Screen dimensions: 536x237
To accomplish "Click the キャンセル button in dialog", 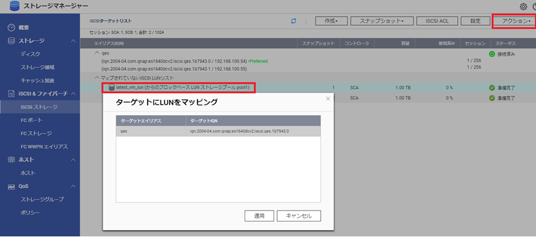I will point(299,216).
